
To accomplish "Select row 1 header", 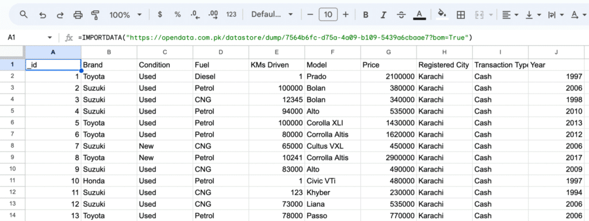I will [13, 65].
